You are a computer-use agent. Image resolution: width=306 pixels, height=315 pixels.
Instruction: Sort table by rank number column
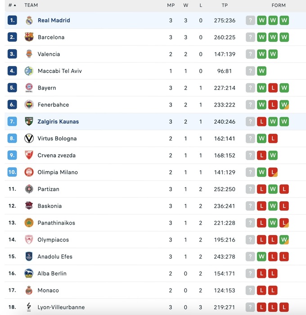pos(12,5)
